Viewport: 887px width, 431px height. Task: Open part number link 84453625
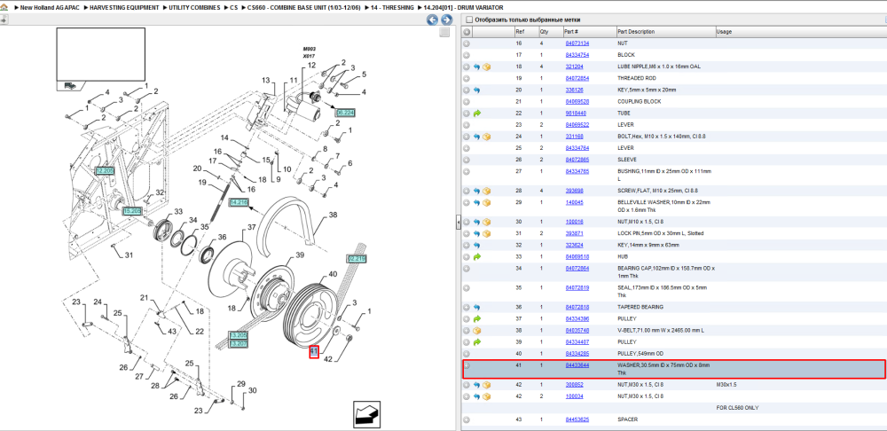577,419
